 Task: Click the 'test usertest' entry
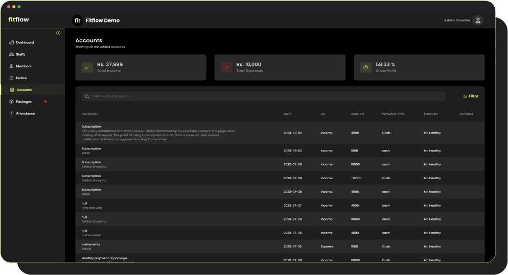coord(91,235)
